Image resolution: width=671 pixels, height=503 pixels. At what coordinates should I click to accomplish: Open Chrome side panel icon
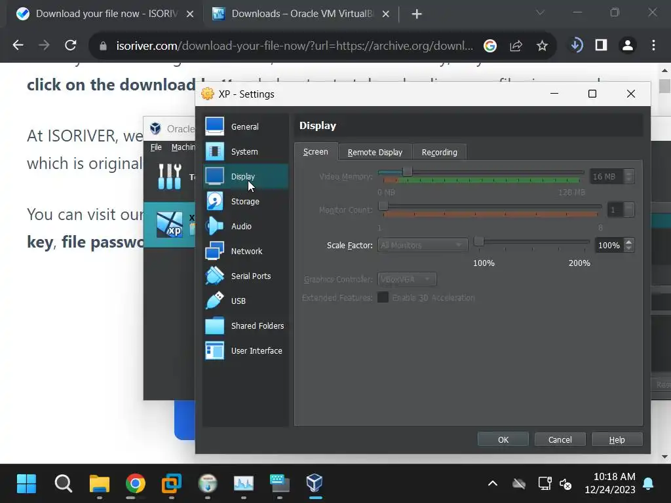[x=602, y=45]
